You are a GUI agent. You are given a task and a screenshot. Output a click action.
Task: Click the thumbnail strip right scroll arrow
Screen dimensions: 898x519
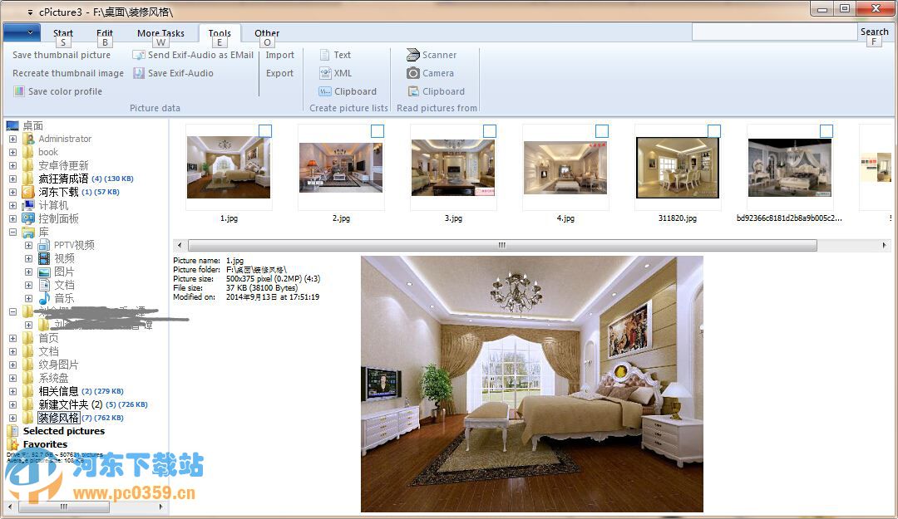(884, 245)
